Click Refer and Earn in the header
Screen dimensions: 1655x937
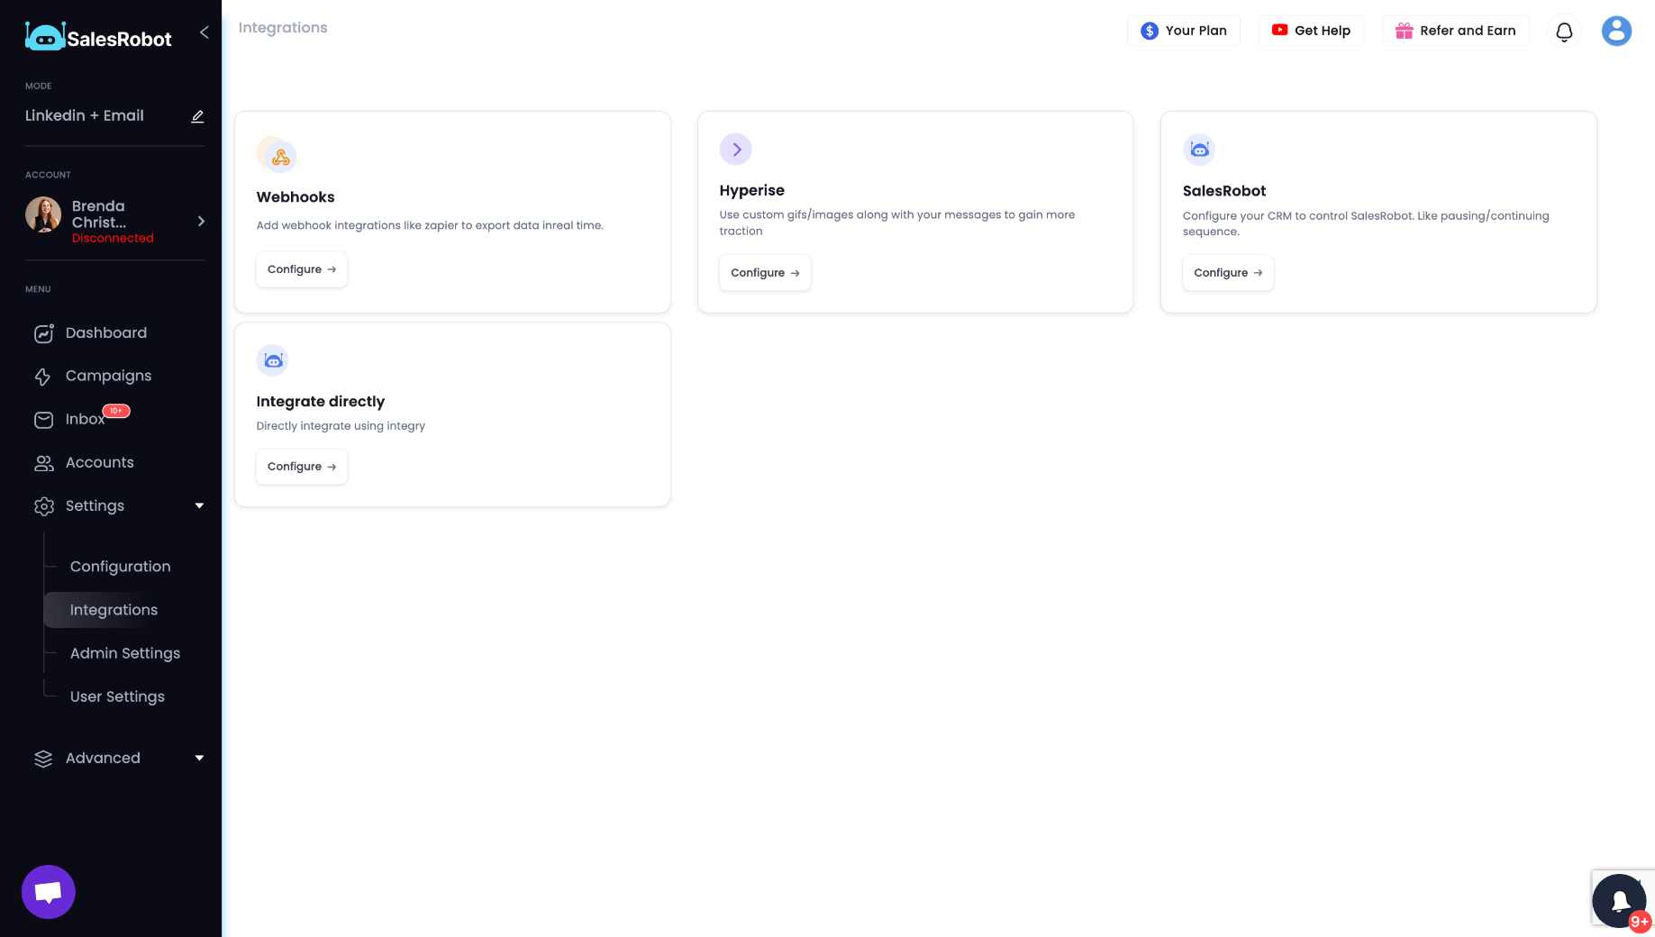(x=1455, y=30)
